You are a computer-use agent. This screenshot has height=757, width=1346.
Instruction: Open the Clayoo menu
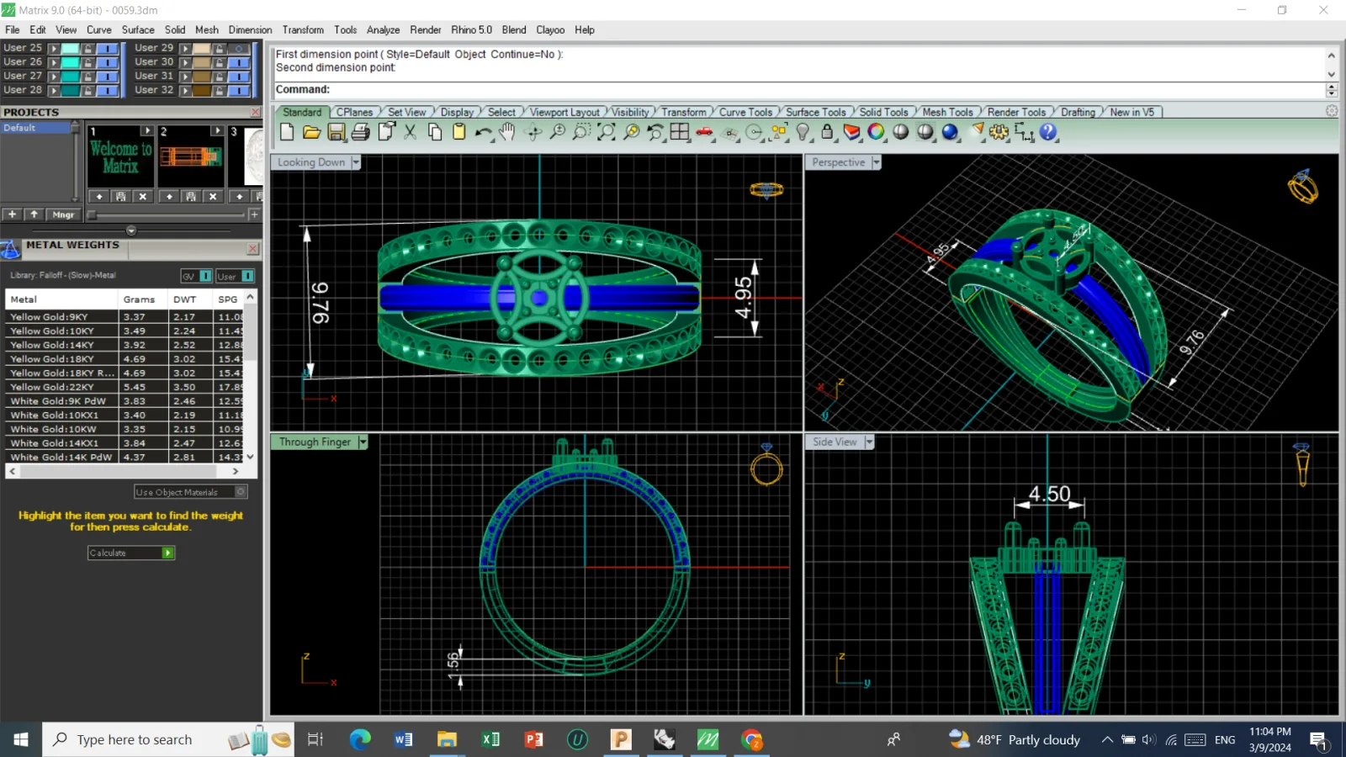pos(550,29)
